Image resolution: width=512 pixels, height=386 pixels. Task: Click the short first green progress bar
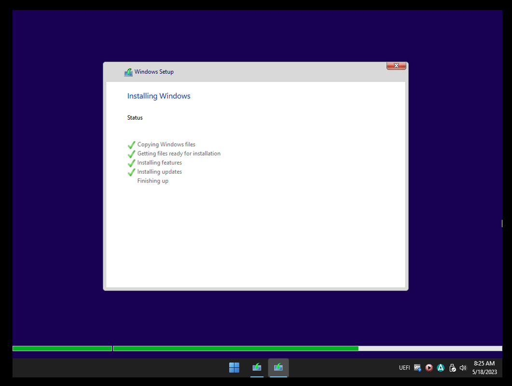(62, 348)
